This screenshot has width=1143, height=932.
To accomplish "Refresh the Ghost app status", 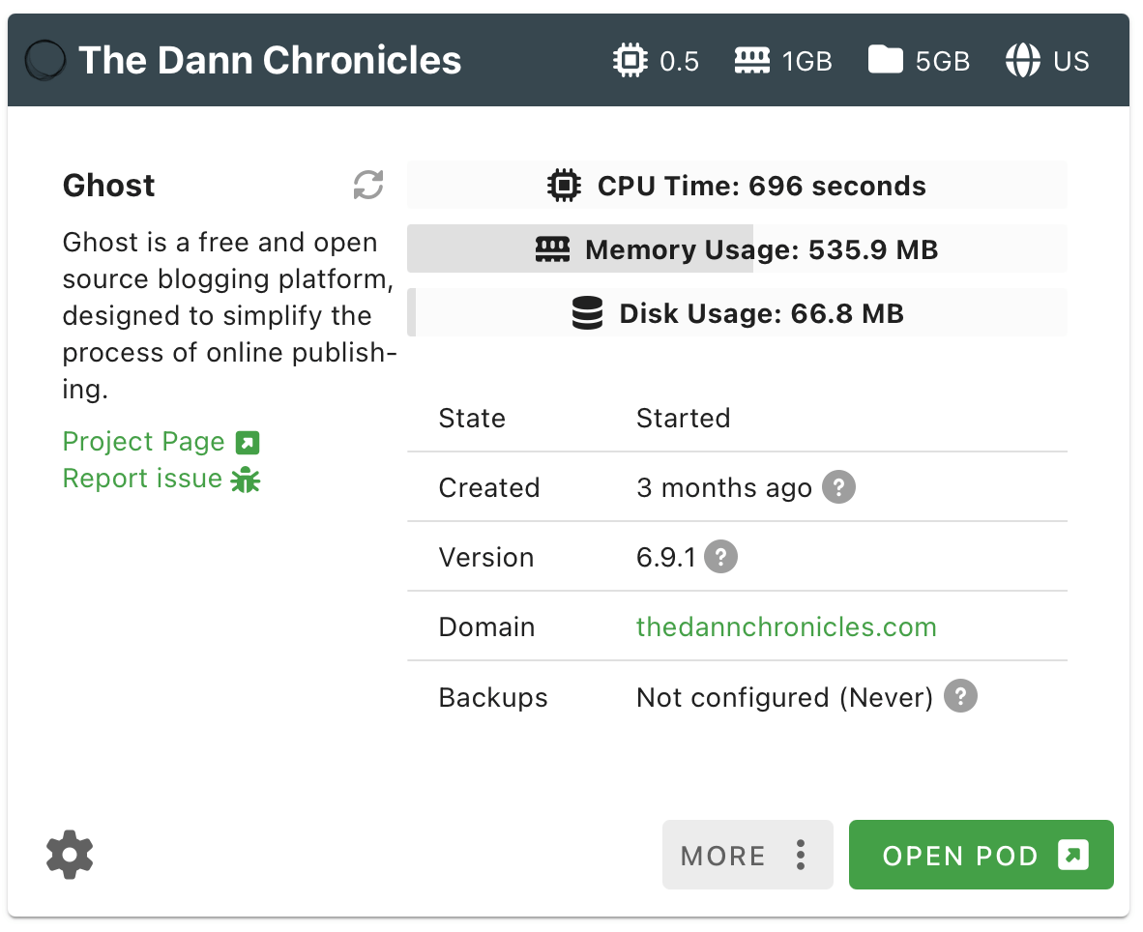I will tap(366, 185).
